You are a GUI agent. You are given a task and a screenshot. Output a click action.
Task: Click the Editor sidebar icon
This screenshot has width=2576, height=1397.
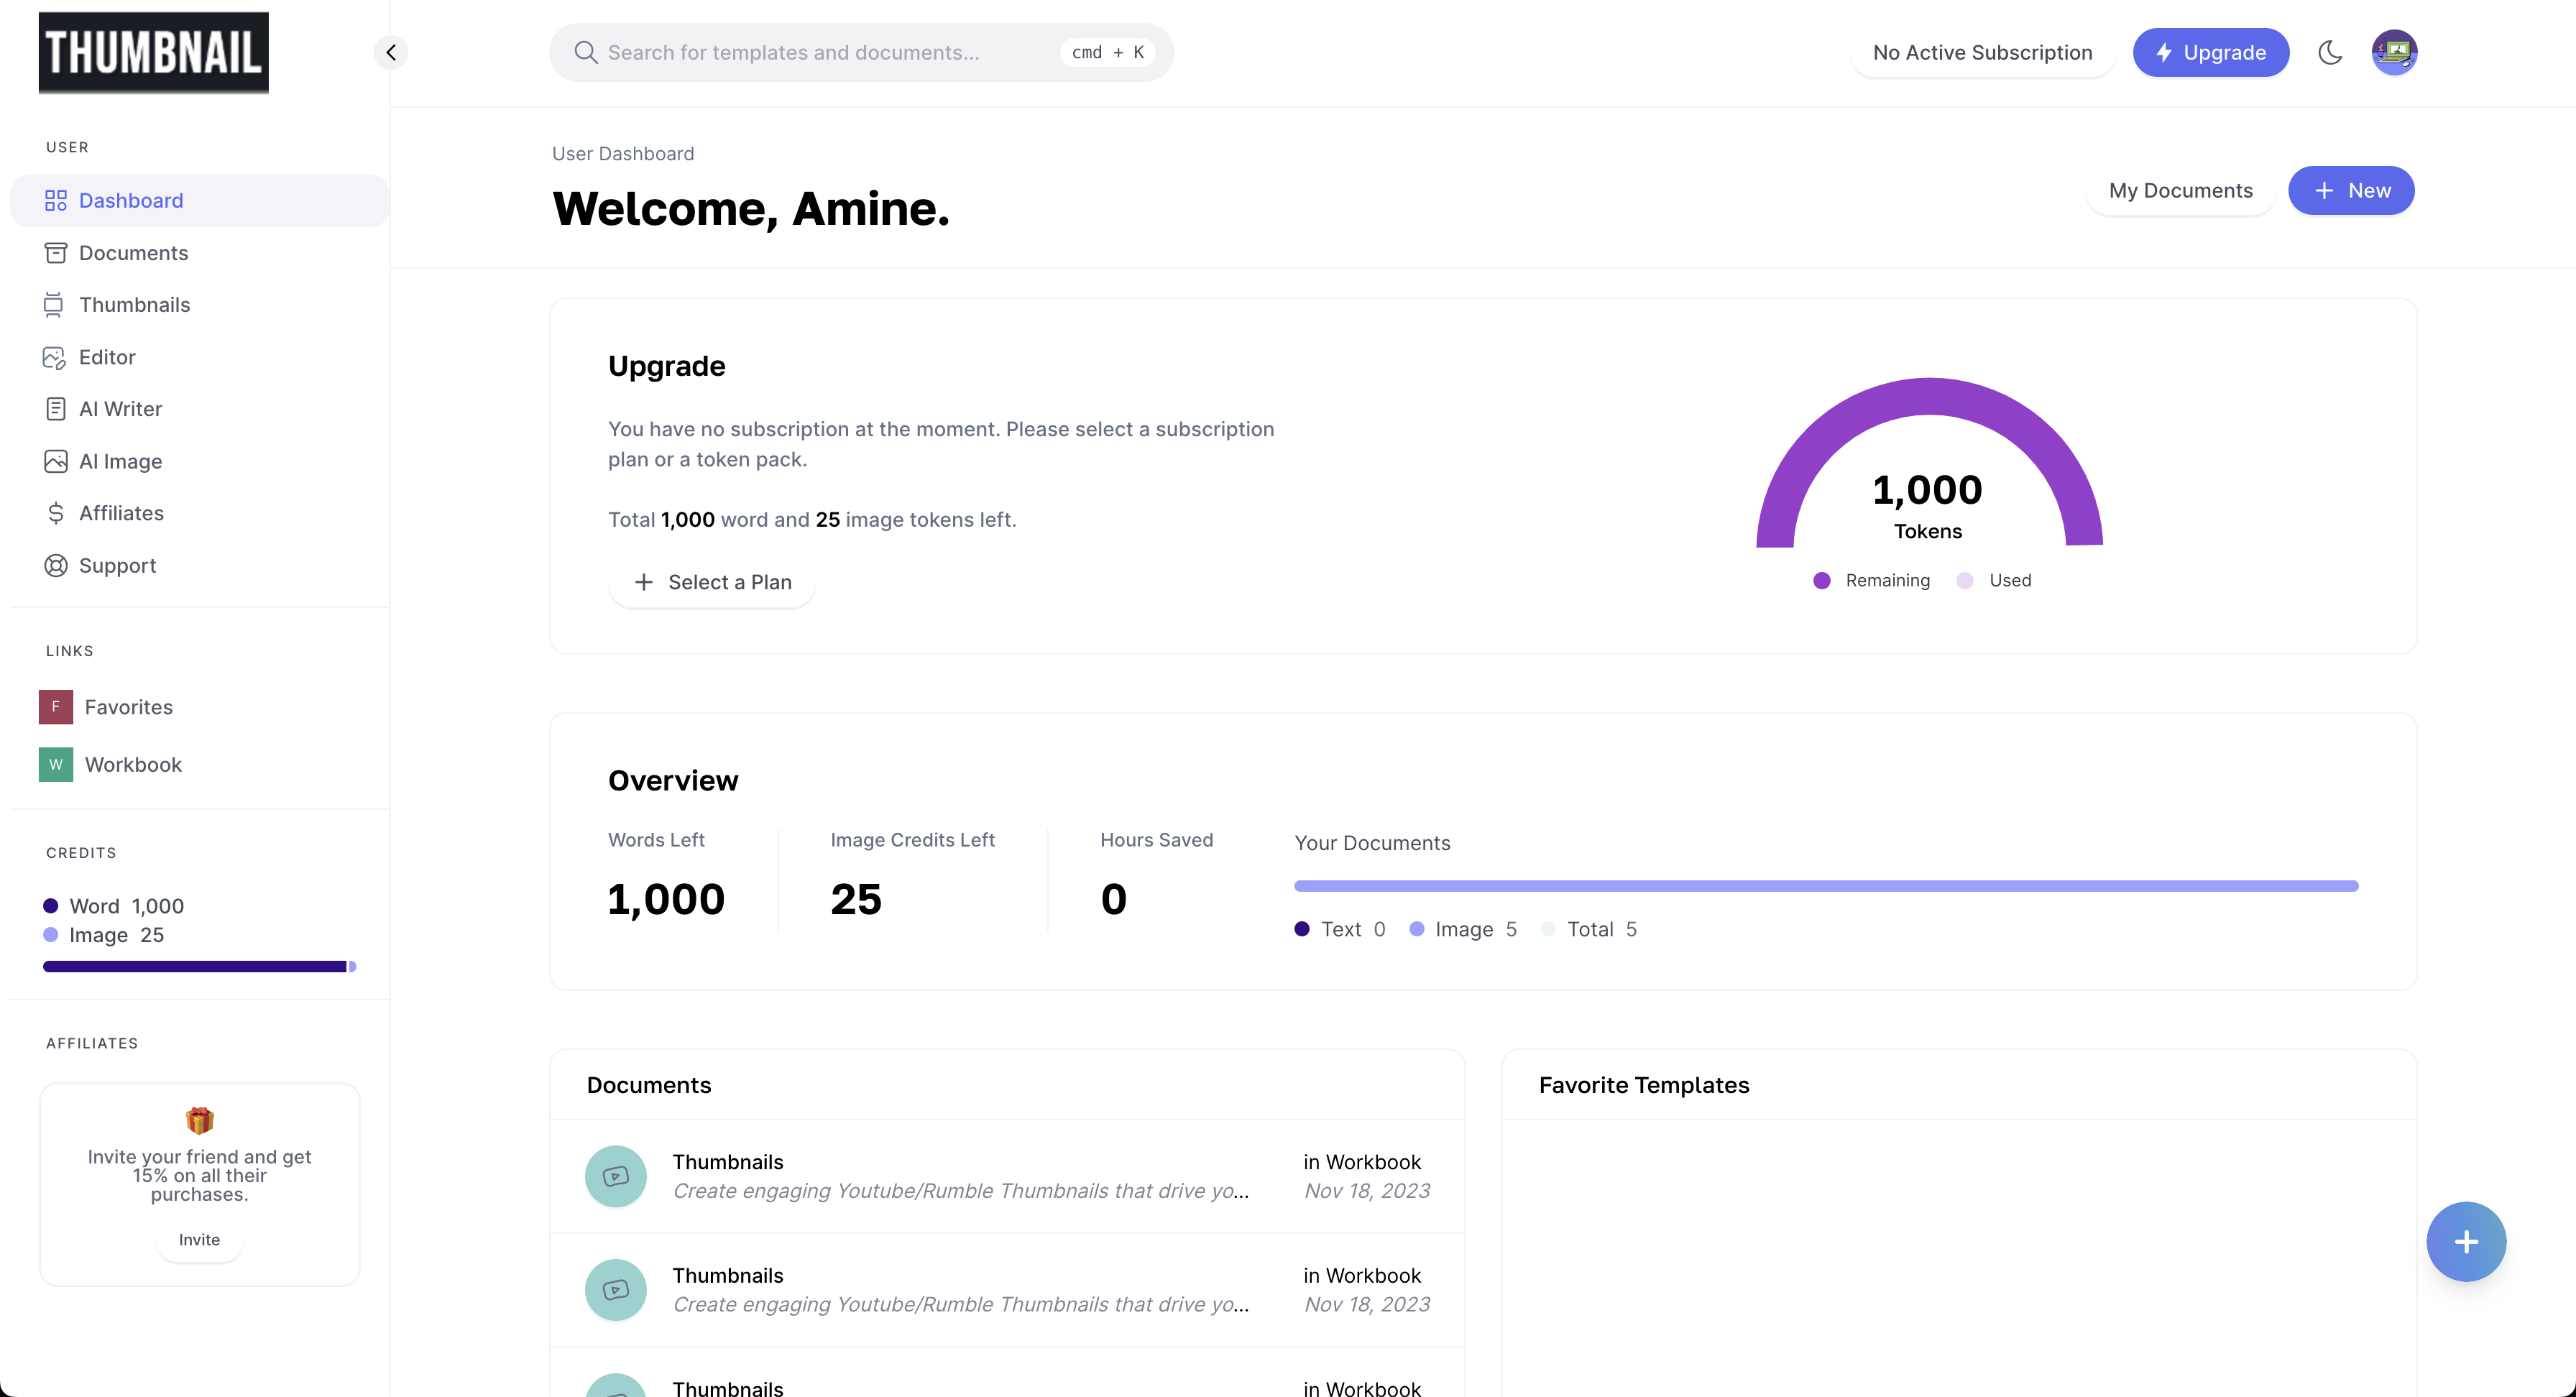(54, 358)
